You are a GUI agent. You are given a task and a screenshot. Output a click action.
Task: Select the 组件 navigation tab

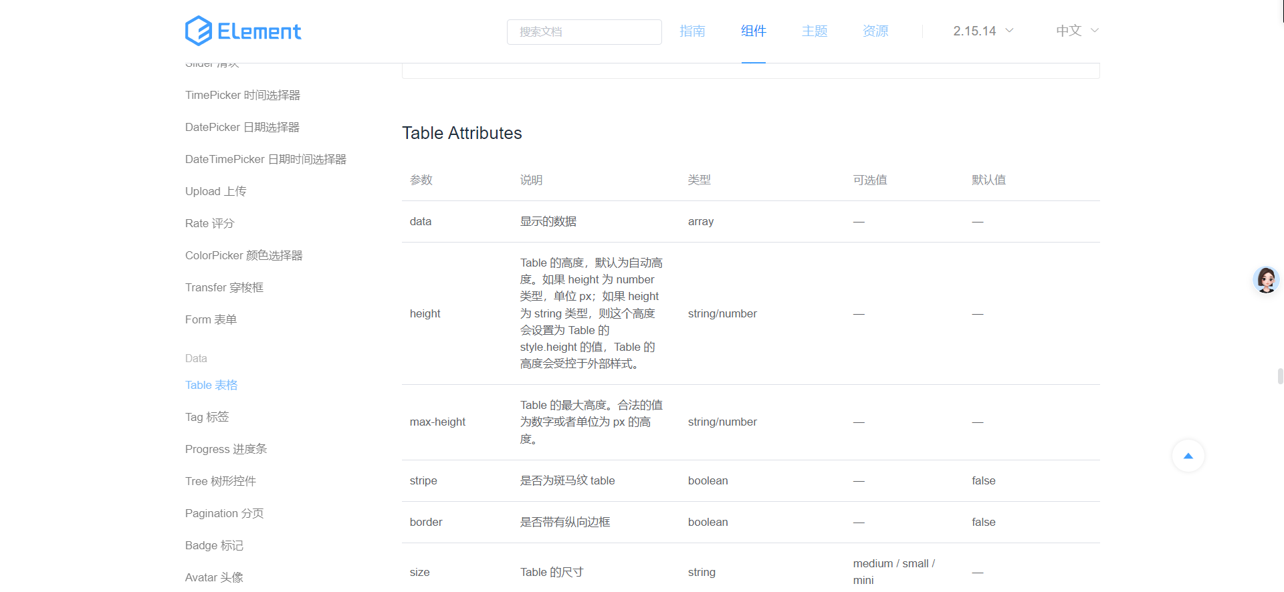(x=753, y=31)
